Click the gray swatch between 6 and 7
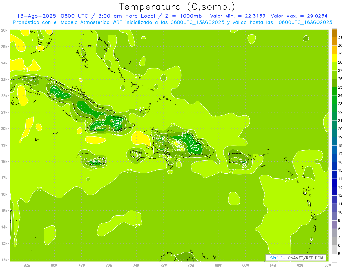Screen dimensions: 348x269 [334, 241]
